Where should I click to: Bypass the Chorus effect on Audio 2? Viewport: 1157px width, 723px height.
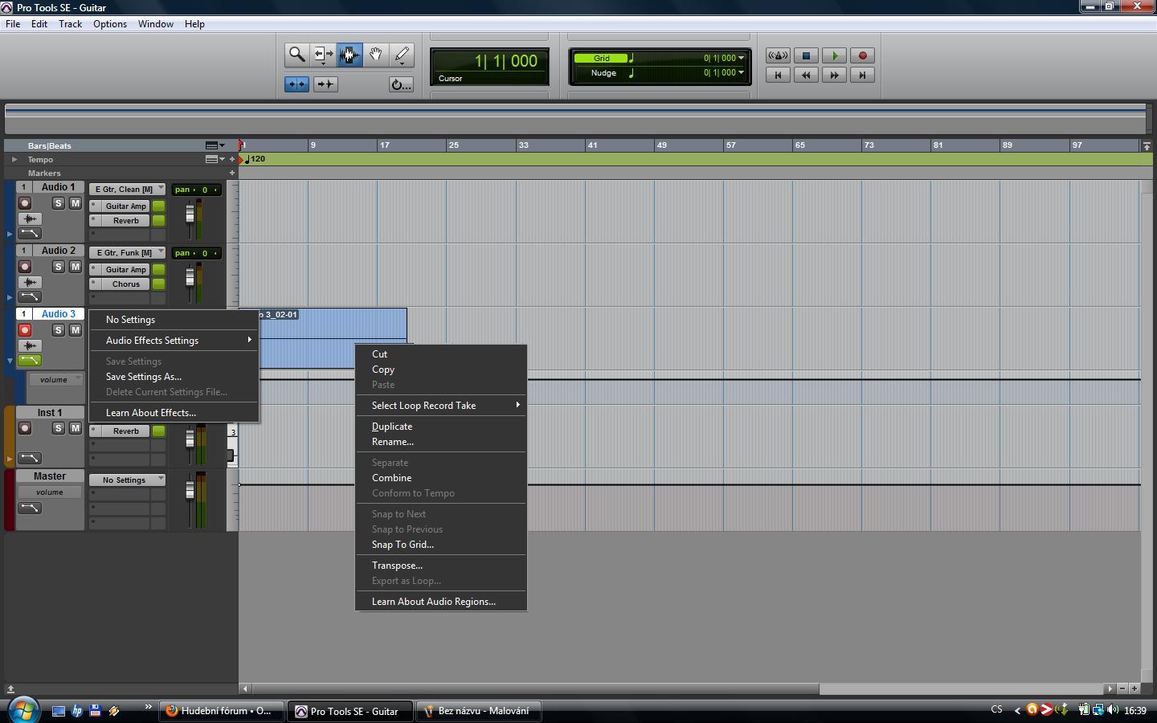tap(159, 284)
